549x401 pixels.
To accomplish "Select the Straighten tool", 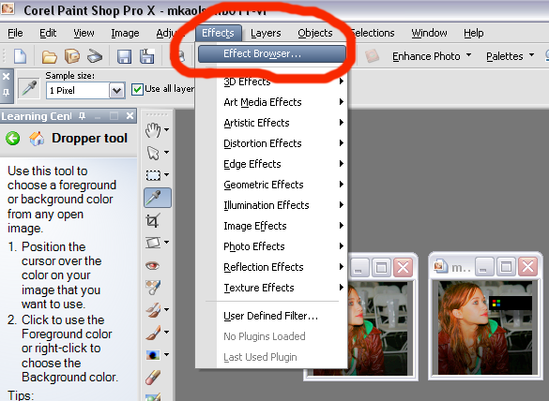I will click(x=153, y=243).
